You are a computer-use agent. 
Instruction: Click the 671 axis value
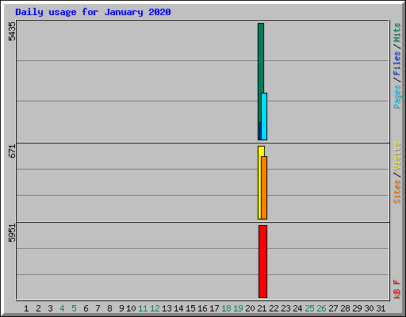12,151
